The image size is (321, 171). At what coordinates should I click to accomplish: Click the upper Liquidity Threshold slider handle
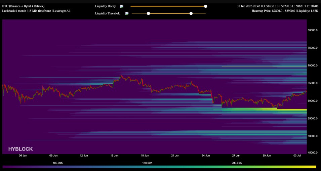pos(191,13)
